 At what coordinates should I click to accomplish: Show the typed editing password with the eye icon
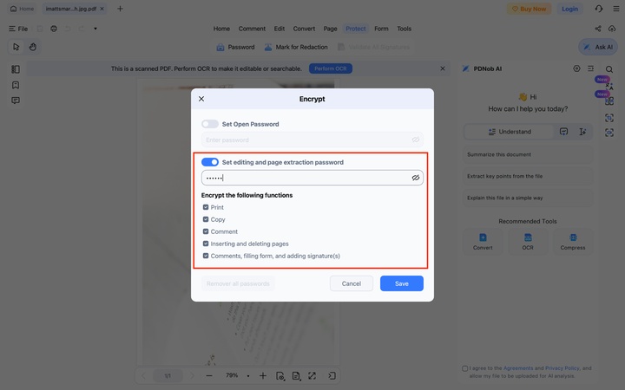[x=415, y=178]
